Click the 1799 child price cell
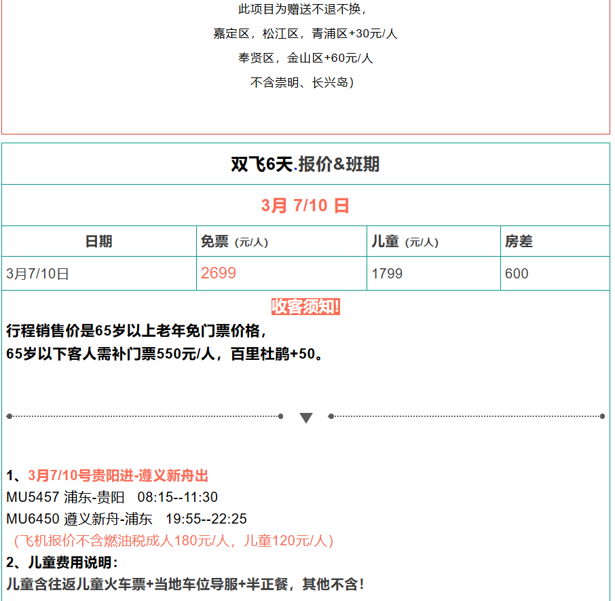The height and width of the screenshot is (601, 615). point(387,274)
